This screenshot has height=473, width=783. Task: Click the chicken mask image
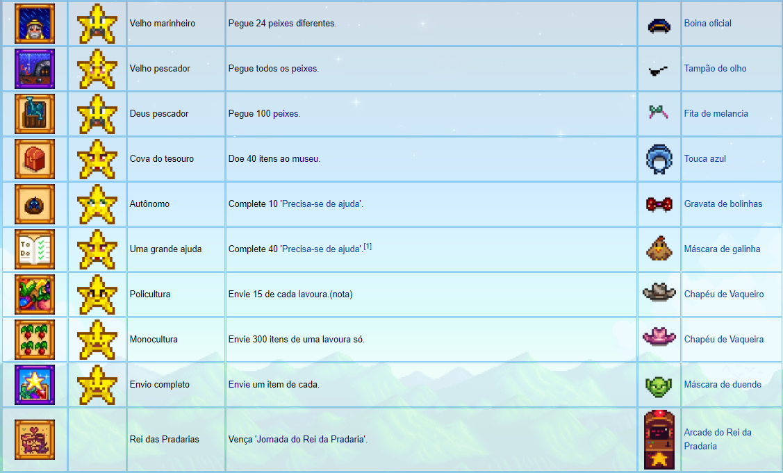click(659, 249)
